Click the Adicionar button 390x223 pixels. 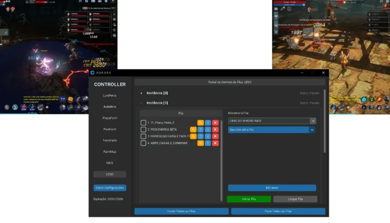272,188
